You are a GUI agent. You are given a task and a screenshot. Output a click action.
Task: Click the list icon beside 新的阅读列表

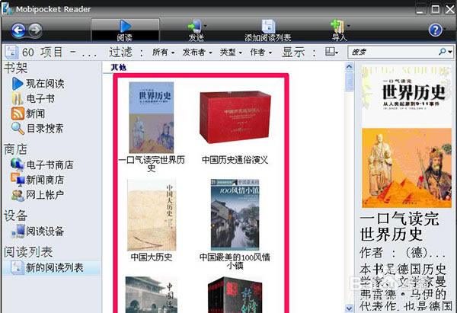(16, 267)
